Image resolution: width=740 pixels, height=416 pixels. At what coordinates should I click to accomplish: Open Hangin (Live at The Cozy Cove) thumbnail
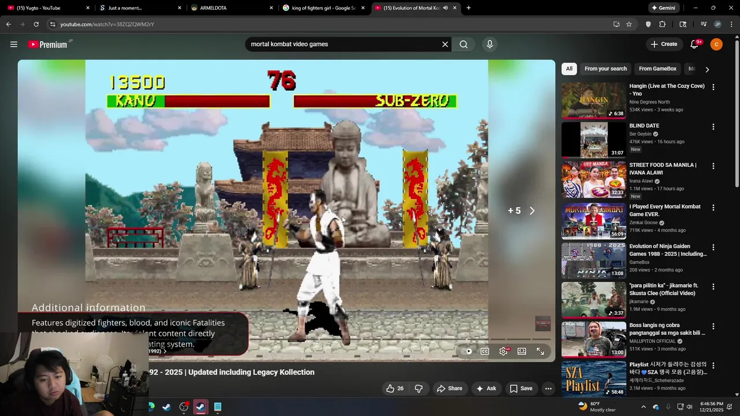[x=594, y=101]
